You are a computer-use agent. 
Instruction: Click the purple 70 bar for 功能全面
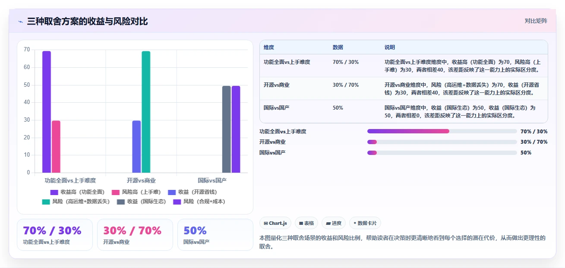pyautogui.click(x=47, y=112)
